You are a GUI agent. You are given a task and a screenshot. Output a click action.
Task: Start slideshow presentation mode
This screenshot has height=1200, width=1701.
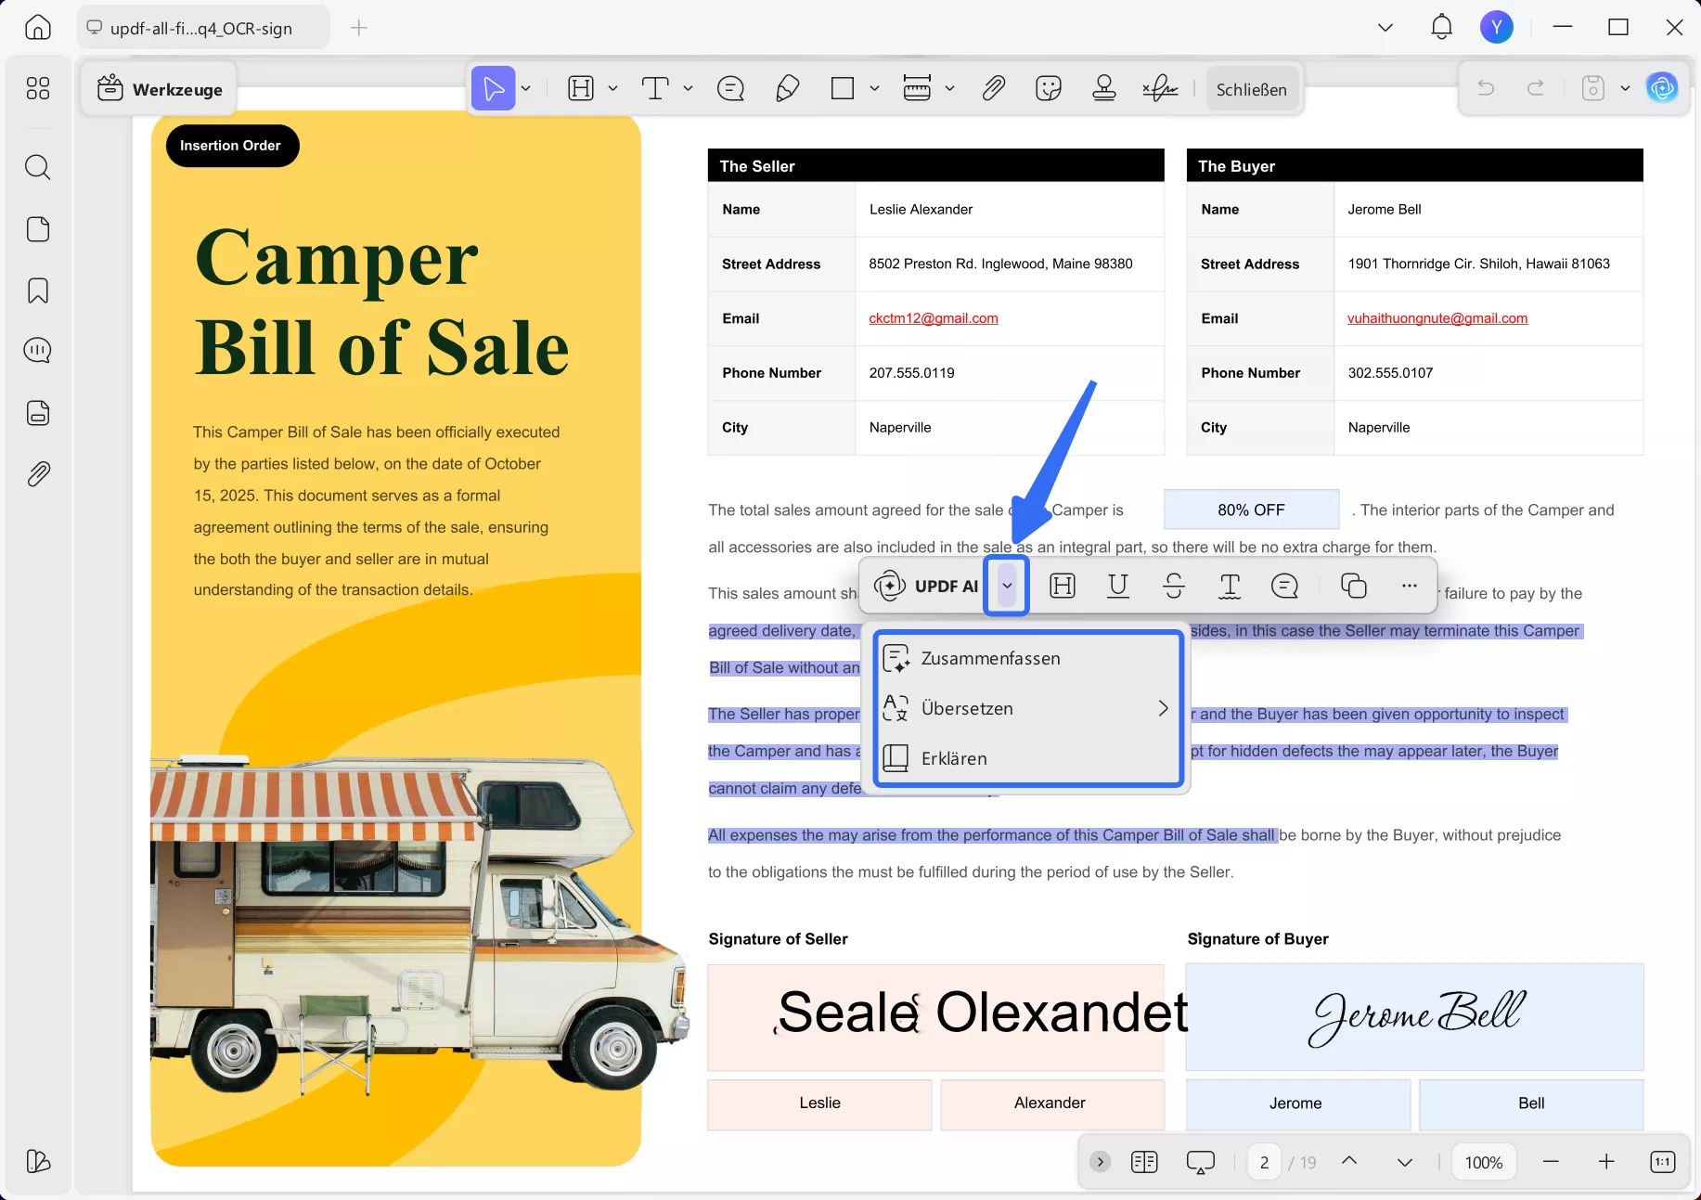(1201, 1162)
